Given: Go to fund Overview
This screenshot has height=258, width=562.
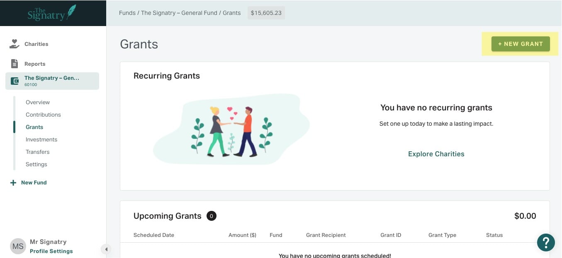Looking at the screenshot, I should pos(38,102).
